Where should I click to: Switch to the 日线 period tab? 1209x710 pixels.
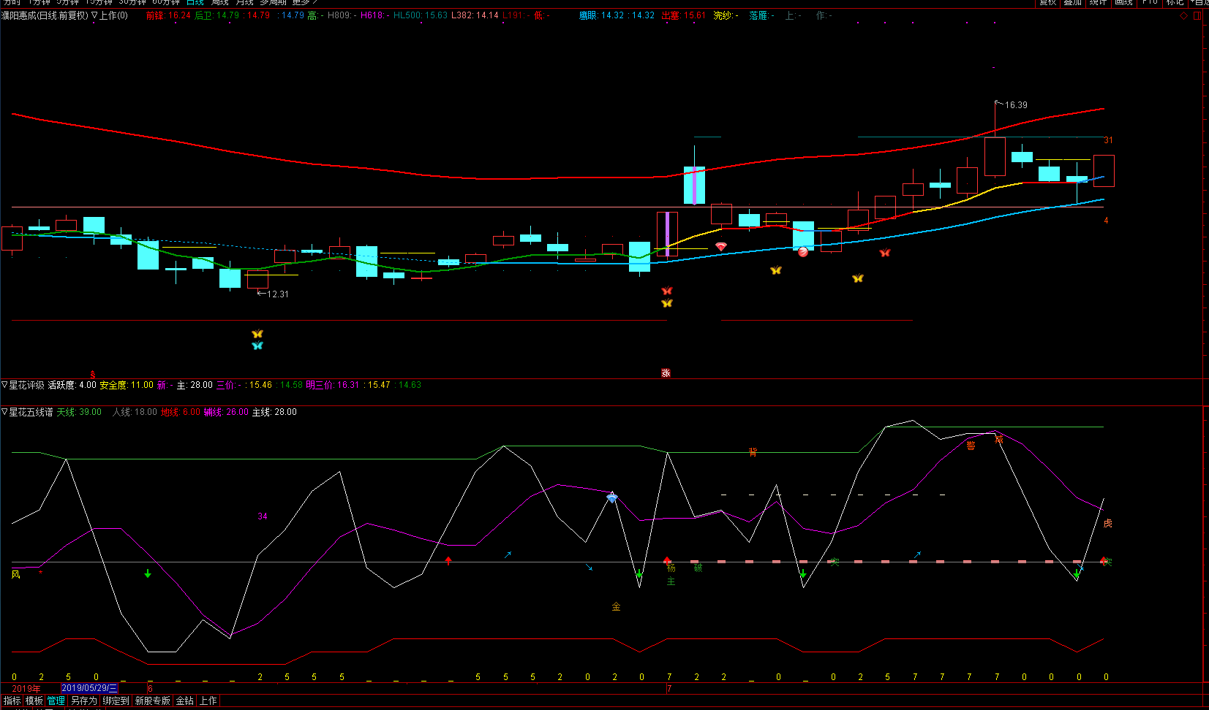(x=195, y=3)
